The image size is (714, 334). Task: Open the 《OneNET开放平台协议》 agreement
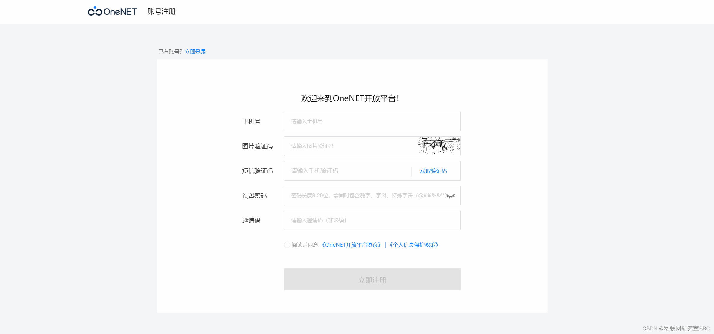352,245
